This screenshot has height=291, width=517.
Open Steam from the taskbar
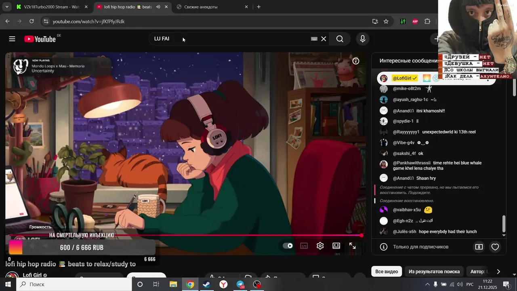click(206, 285)
